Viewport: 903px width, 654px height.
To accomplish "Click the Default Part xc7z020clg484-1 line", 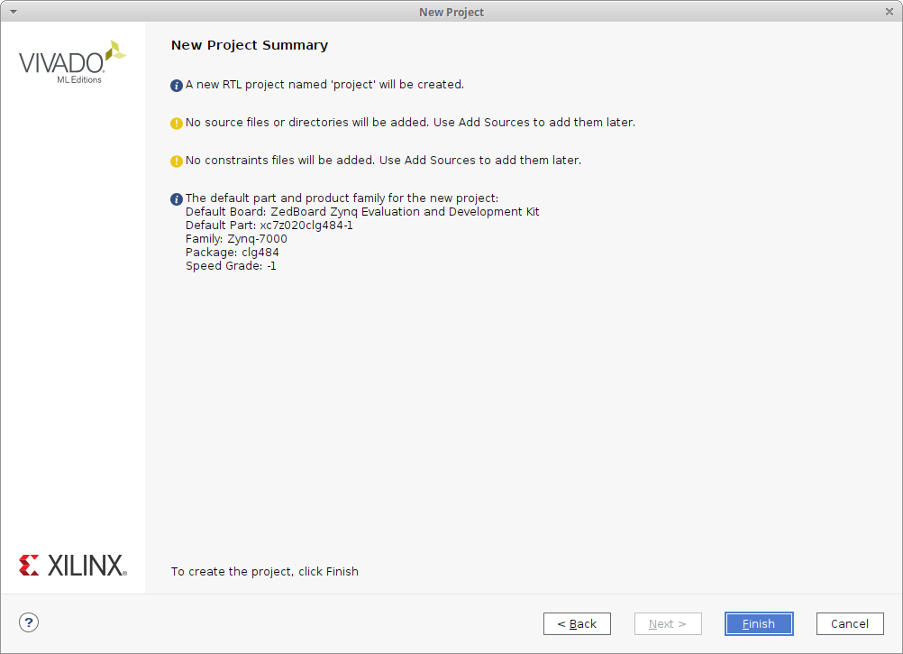I will point(269,226).
